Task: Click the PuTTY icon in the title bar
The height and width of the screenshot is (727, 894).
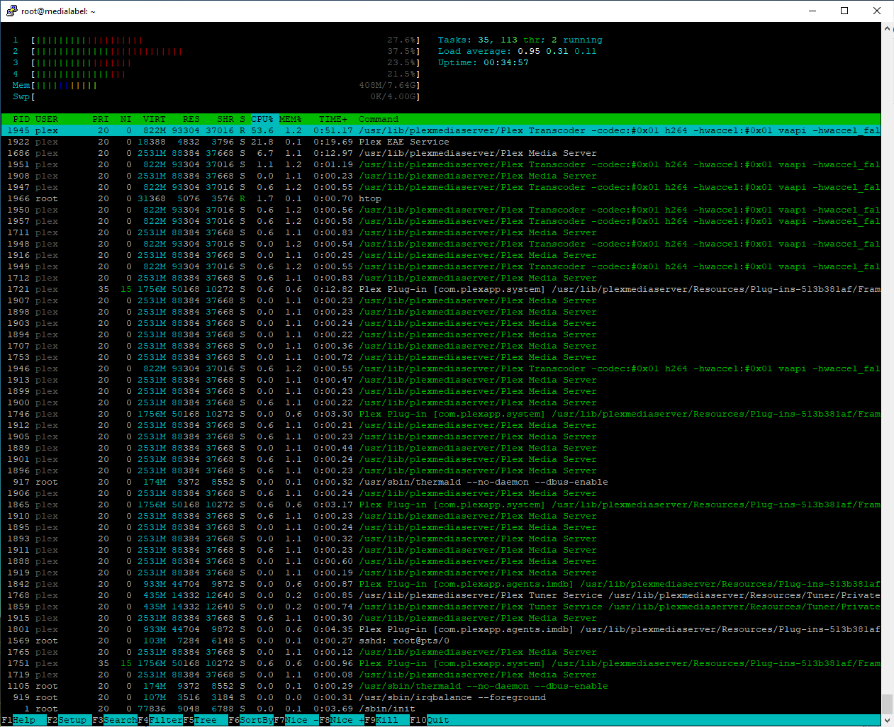Action: 11,11
